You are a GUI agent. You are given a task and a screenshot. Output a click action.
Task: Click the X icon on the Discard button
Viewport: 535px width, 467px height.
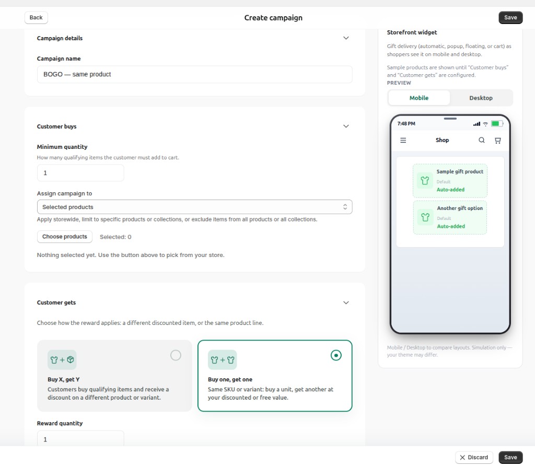462,457
